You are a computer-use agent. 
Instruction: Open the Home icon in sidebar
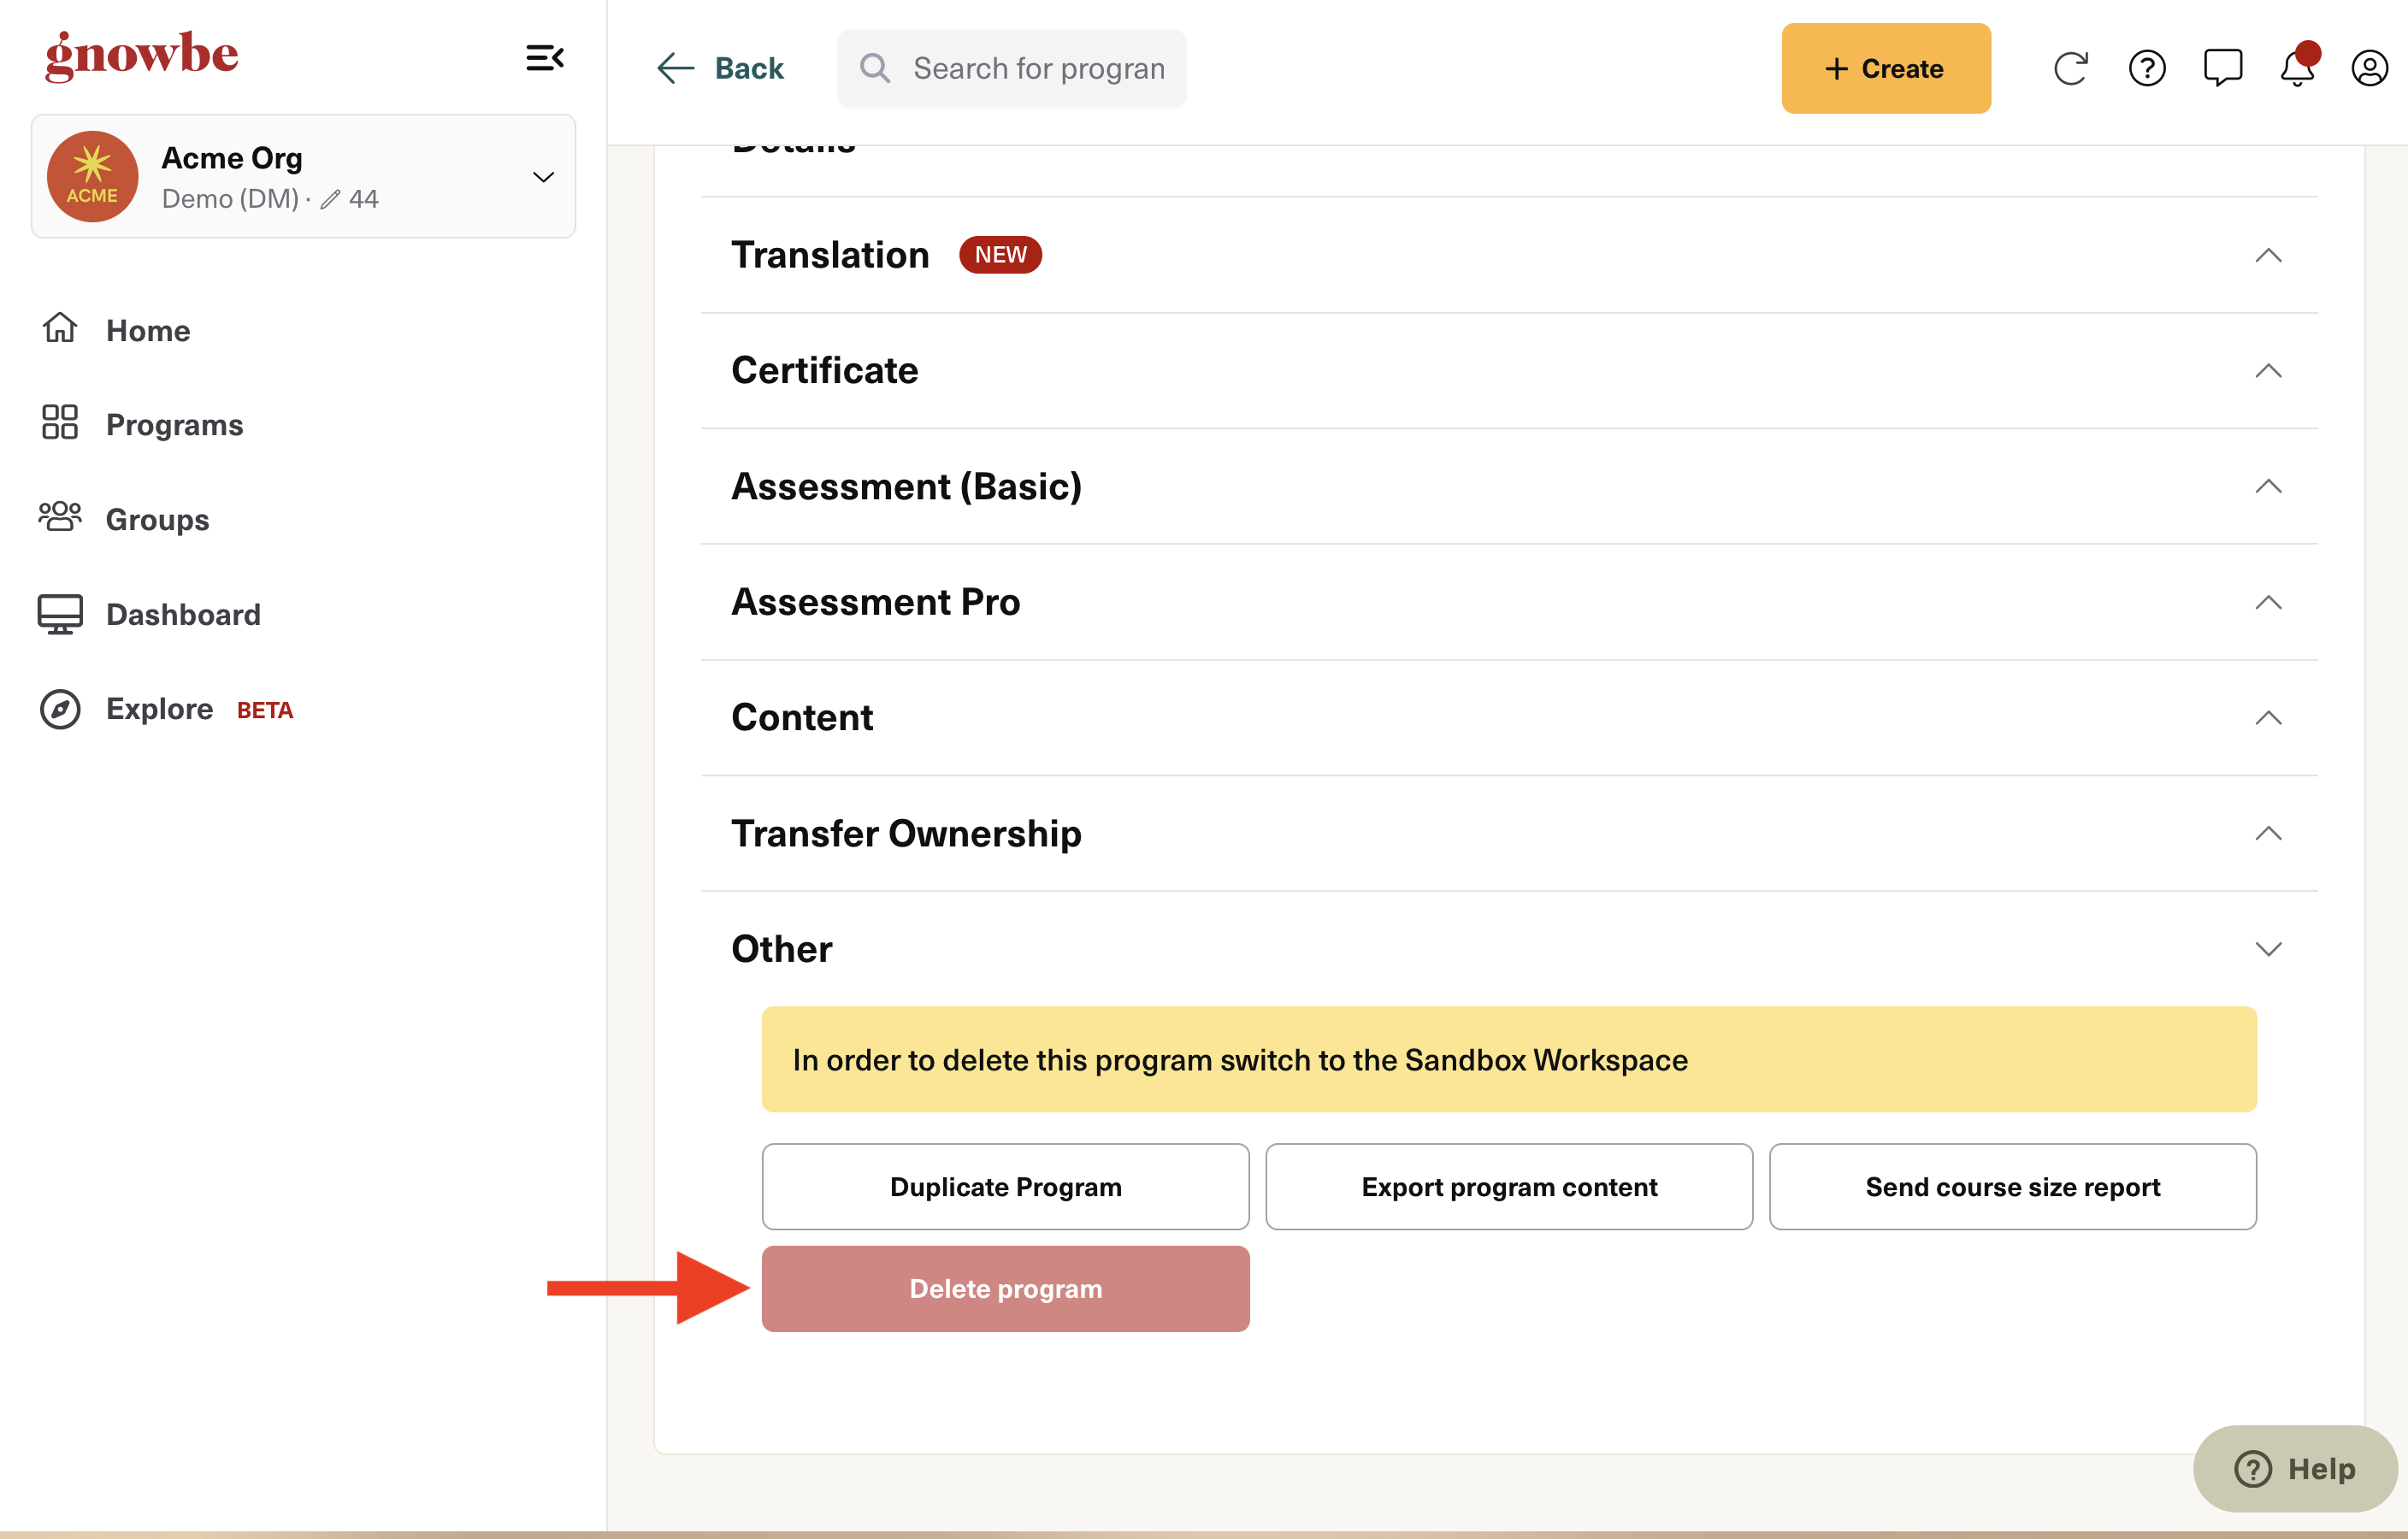60,328
